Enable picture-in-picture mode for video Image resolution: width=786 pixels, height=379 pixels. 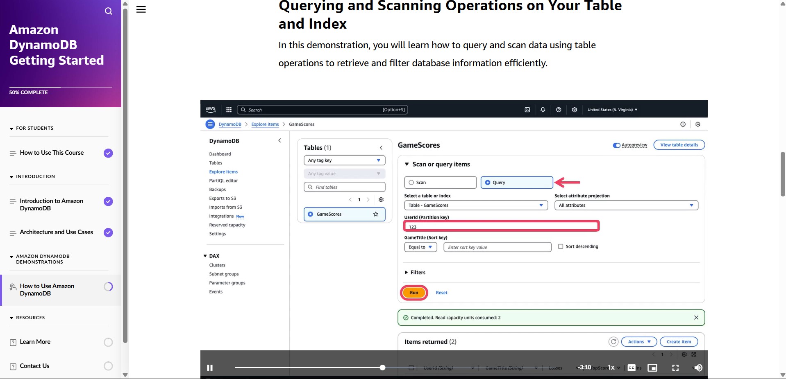tap(652, 368)
